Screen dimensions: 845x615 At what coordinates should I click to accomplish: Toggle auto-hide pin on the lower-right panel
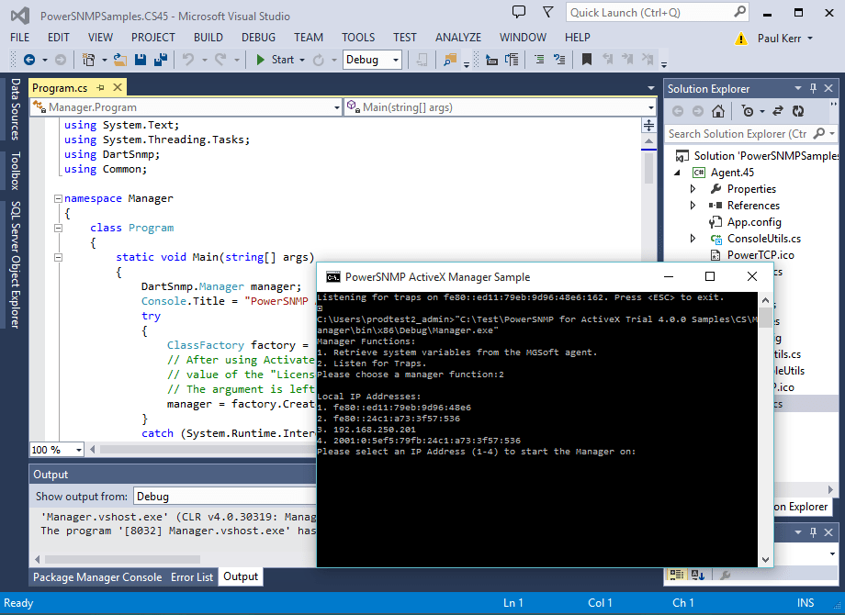point(813,532)
